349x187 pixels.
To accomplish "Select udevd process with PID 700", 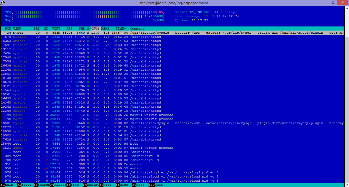I will click(x=172, y=160).
